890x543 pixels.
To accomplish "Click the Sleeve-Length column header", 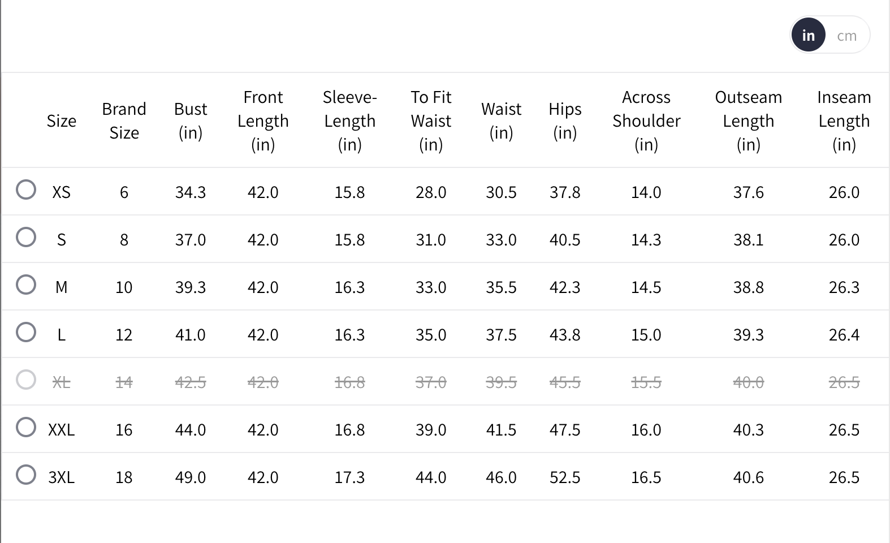I will coord(349,120).
